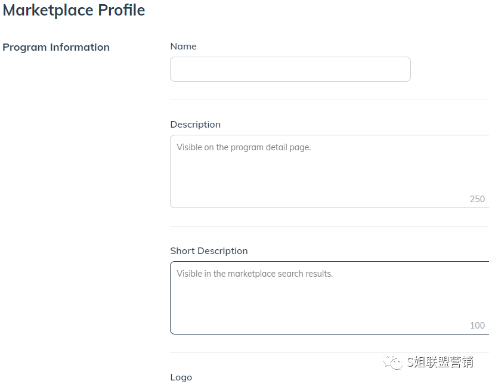The image size is (489, 384).
Task: Select the "Program Information" section title
Action: (56, 47)
